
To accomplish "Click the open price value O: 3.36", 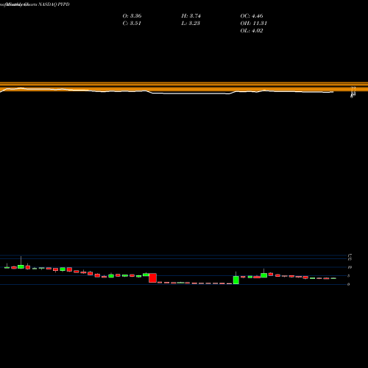I will click(132, 16).
